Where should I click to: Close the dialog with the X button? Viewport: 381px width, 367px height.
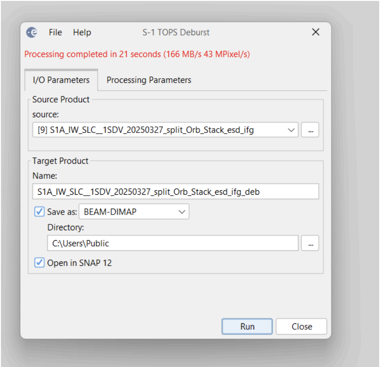[x=316, y=32]
